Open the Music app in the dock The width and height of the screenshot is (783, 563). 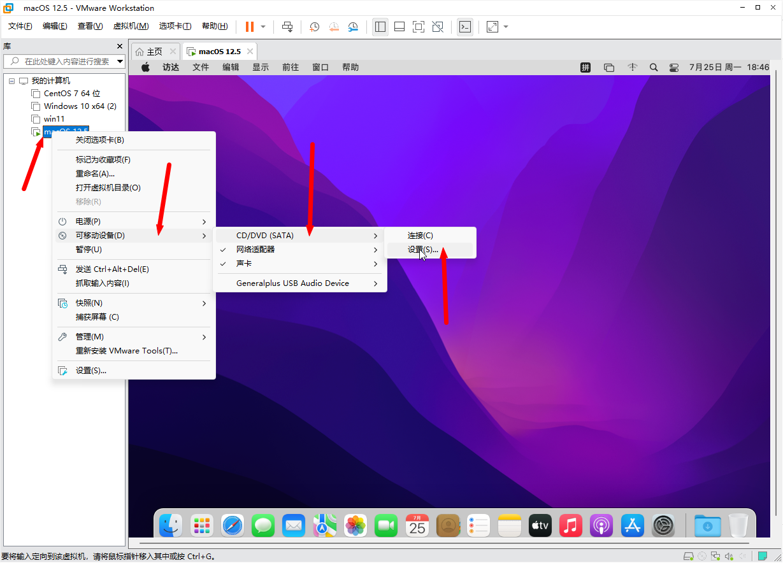pos(571,525)
